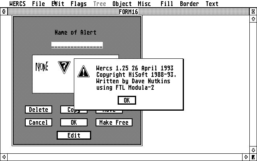Click the vertical scrollbar down arrow

[253, 150]
